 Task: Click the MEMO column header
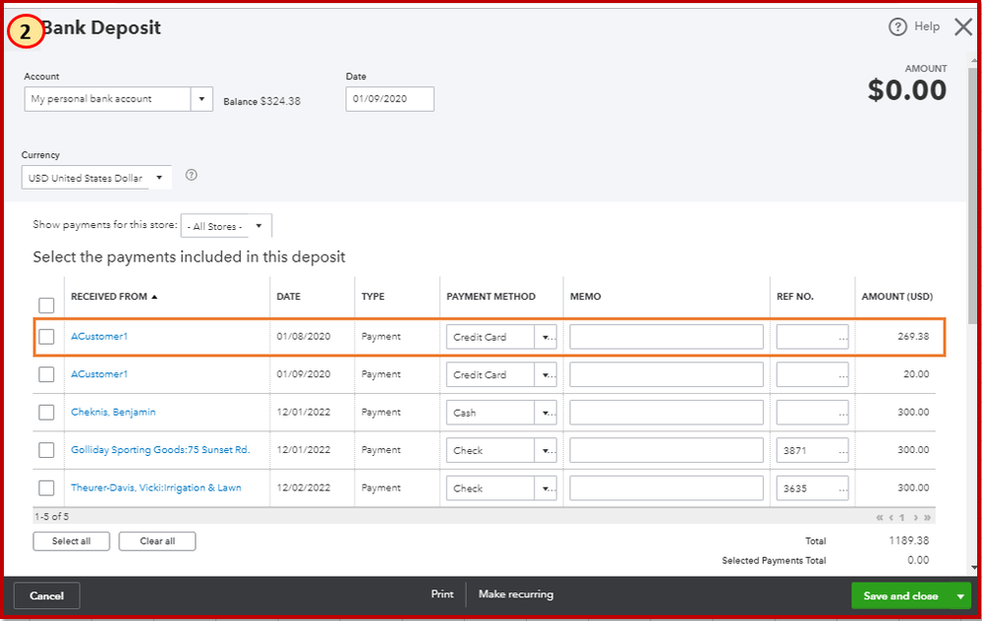[586, 297]
